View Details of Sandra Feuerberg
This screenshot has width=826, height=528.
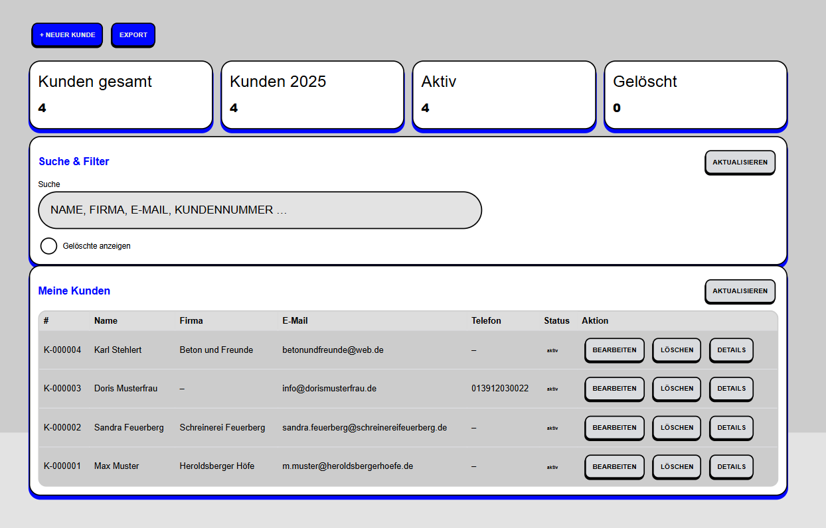pos(731,428)
